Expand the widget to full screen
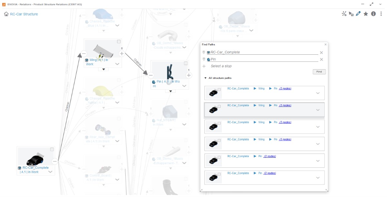This screenshot has width=387, height=197. coord(372,4)
